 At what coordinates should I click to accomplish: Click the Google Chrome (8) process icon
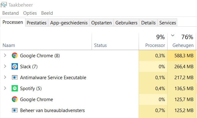(x=15, y=55)
